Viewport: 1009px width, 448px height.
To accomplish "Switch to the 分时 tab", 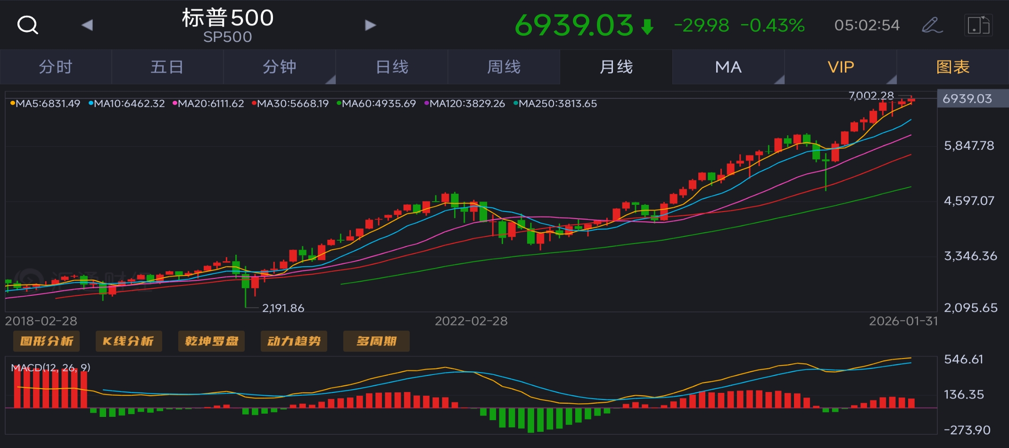I will (56, 67).
